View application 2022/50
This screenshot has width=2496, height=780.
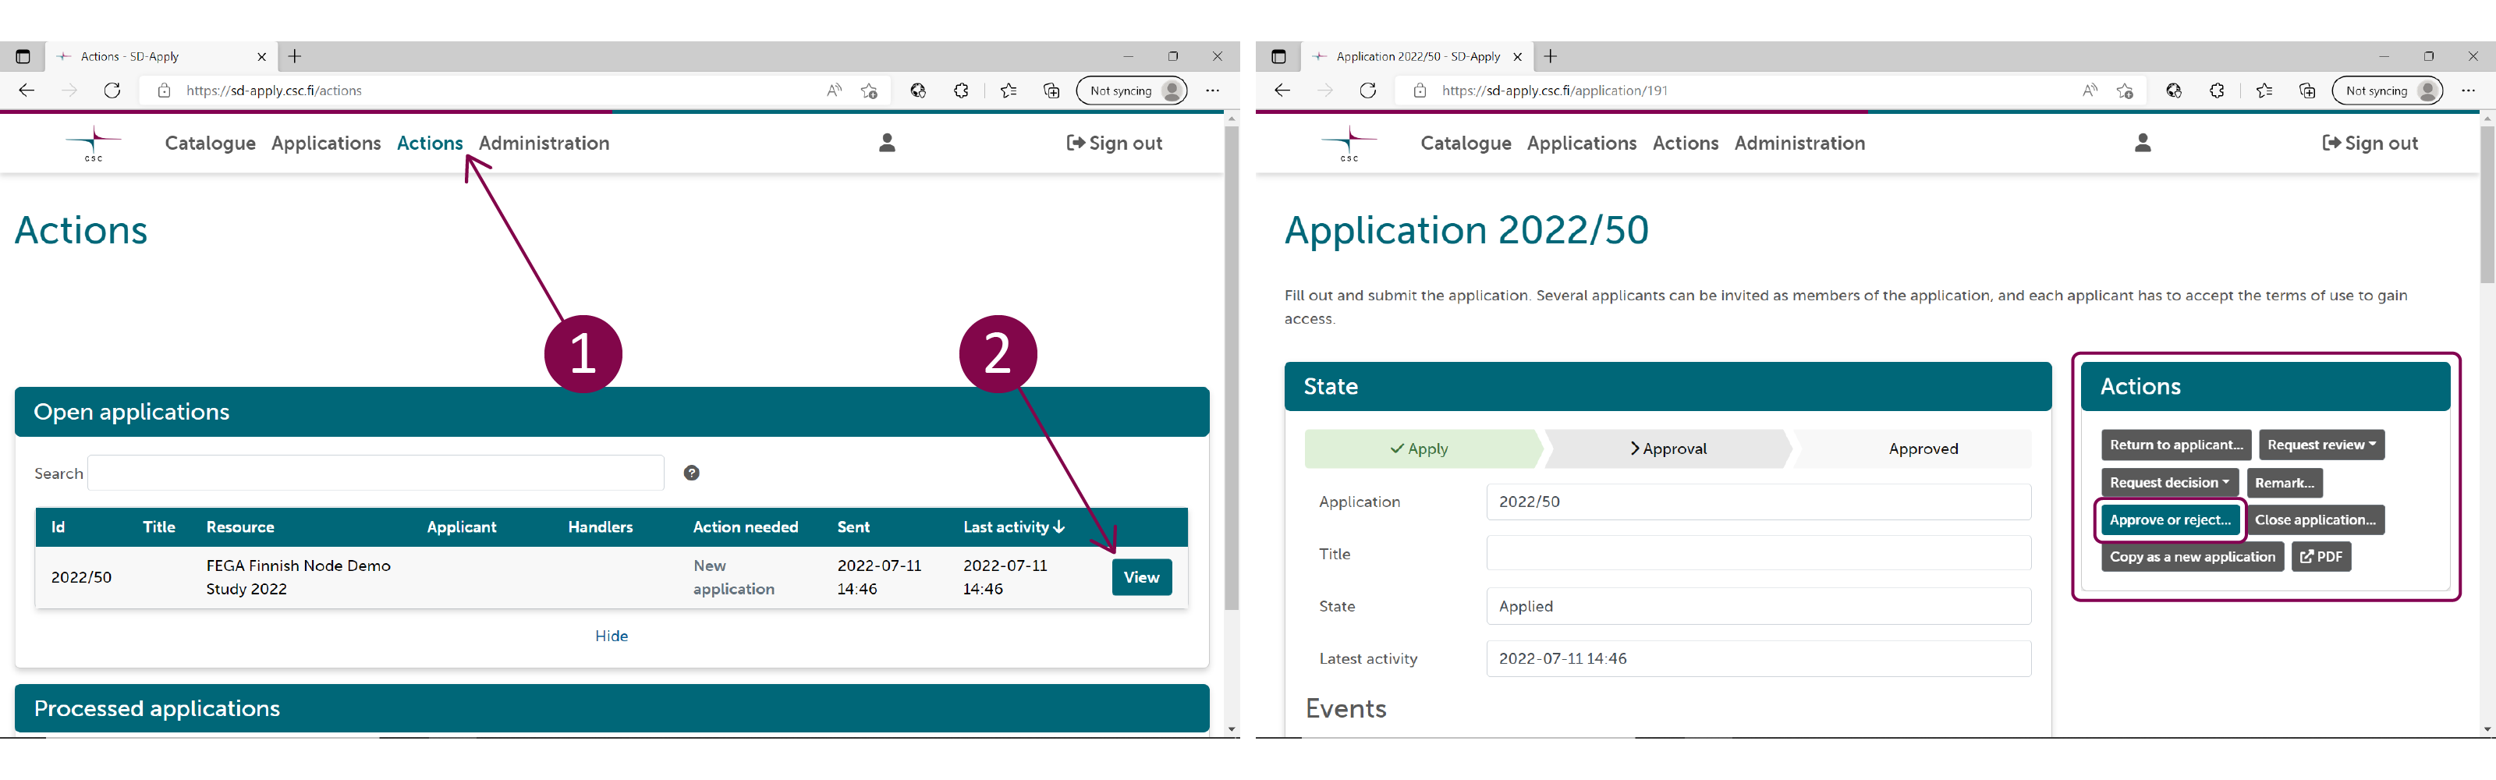(x=1141, y=577)
